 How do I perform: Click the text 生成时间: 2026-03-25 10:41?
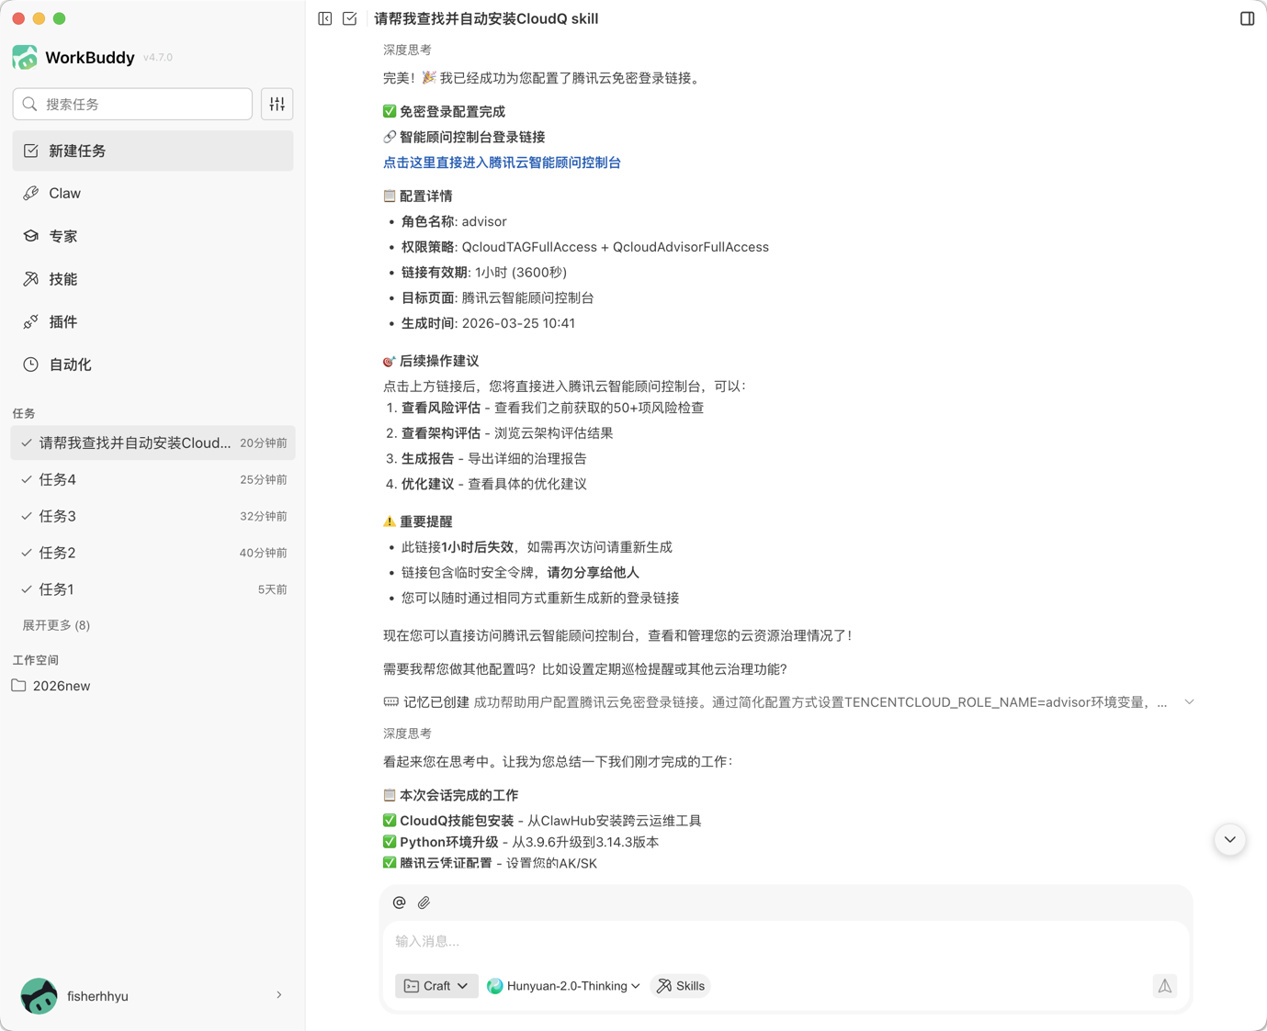(488, 323)
